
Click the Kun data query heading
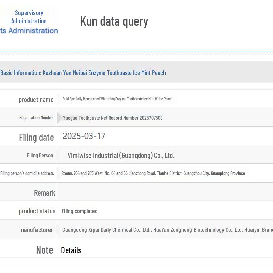coord(114,21)
